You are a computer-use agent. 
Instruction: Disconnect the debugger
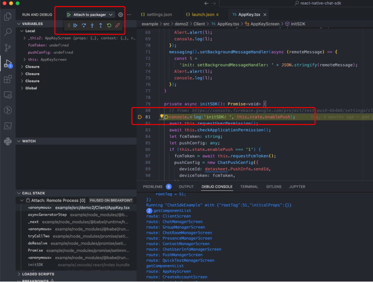117,26
